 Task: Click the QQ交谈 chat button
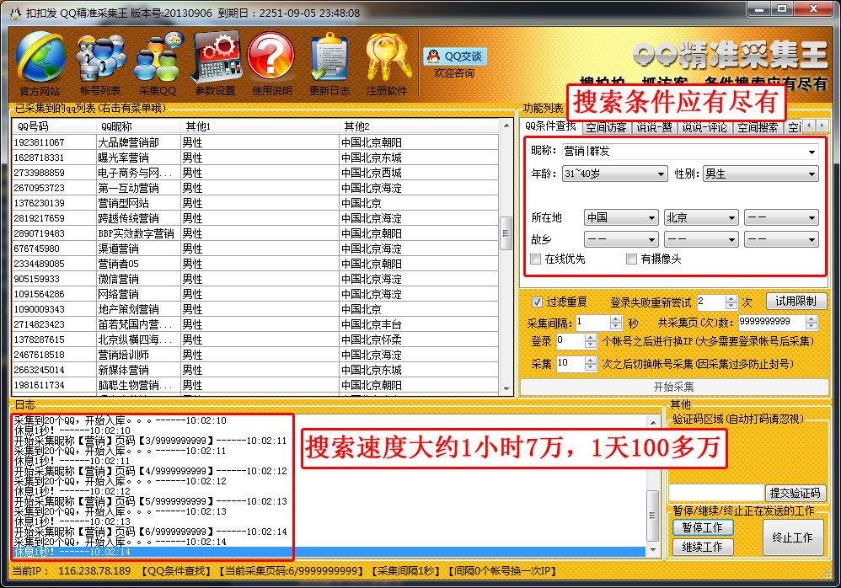455,56
